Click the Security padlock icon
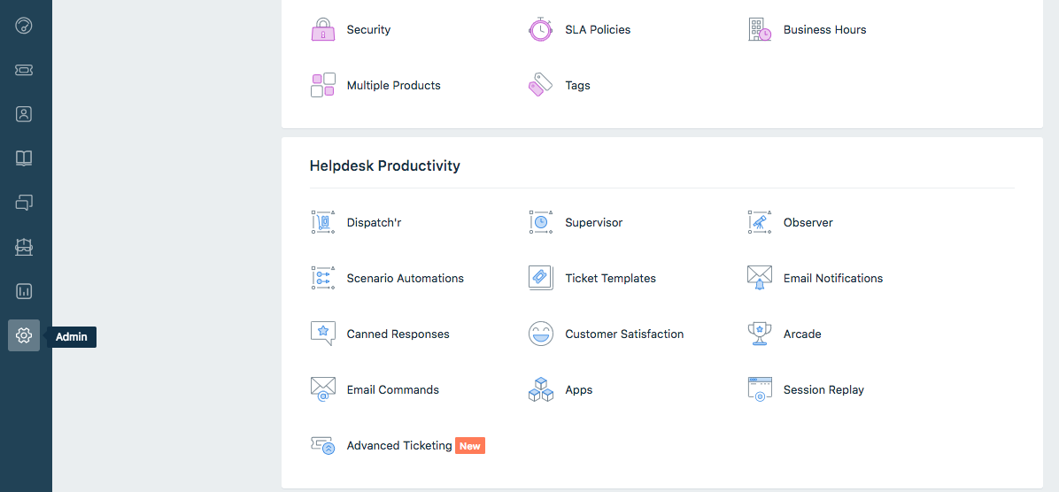This screenshot has width=1059, height=492. (x=322, y=29)
